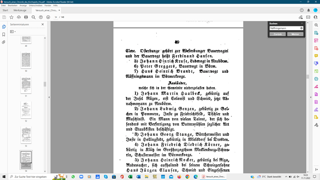Viewport: 320px width, 180px height.
Task: Open the comment tool in right sidebar
Action: coord(316,56)
